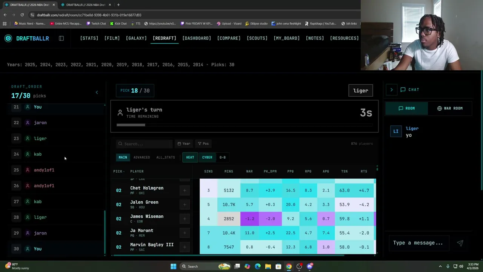This screenshot has height=272, width=483.
Task: Add James Wiseman with plus button
Action: [x=185, y=219]
